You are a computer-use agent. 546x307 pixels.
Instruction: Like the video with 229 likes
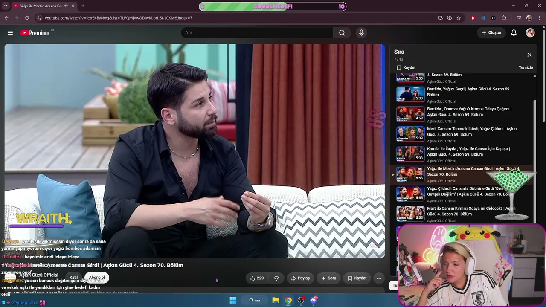257,278
